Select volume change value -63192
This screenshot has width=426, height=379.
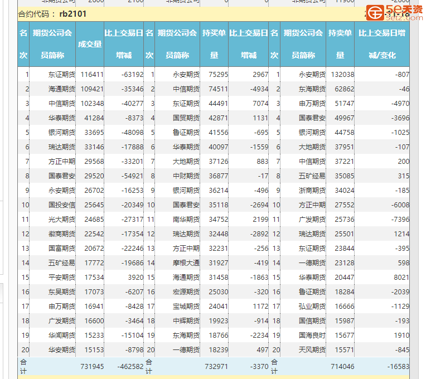(132, 74)
